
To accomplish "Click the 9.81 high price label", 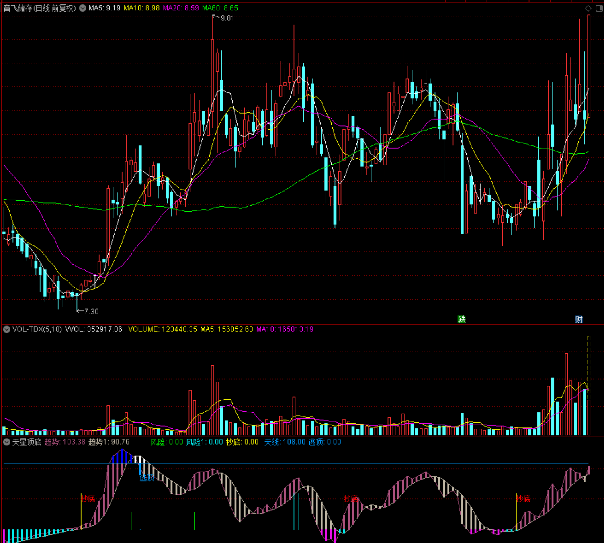I will click(227, 18).
